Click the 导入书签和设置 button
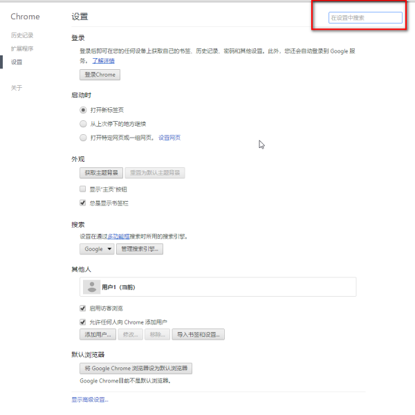Image resolution: width=415 pixels, height=415 pixels. [199, 335]
